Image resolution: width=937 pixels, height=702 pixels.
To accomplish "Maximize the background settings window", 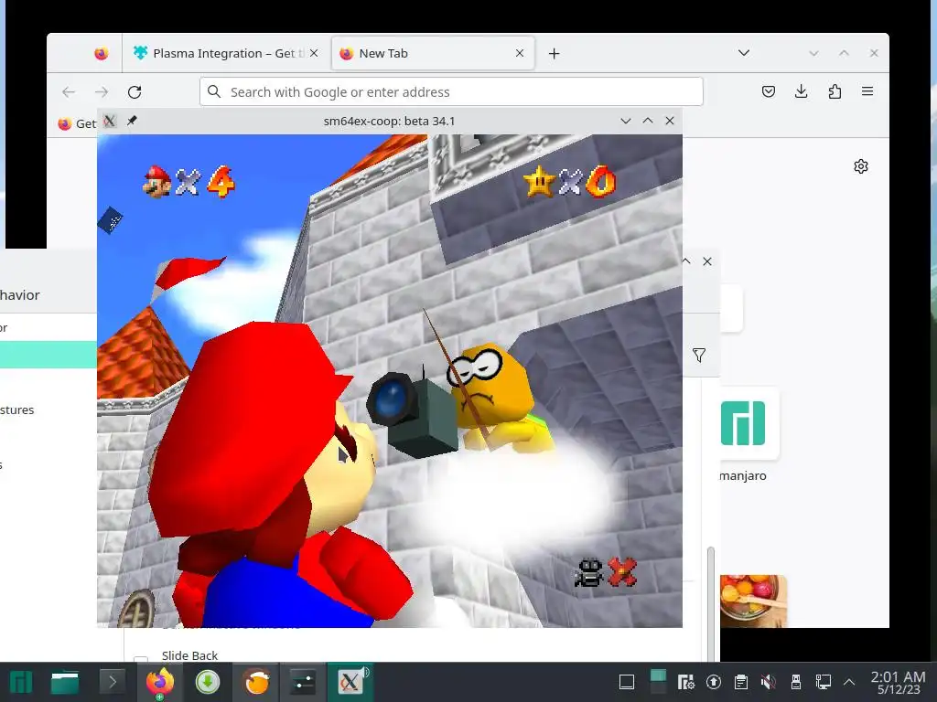I will (x=686, y=261).
